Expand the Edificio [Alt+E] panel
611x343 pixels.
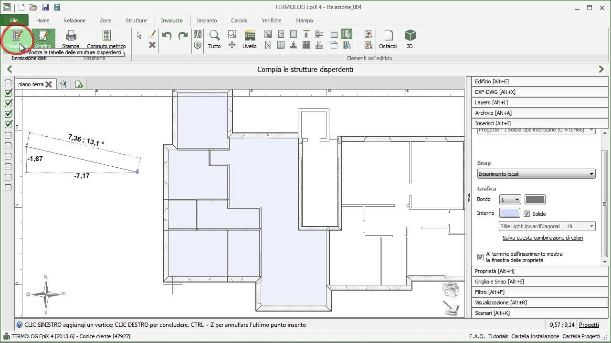(540, 81)
